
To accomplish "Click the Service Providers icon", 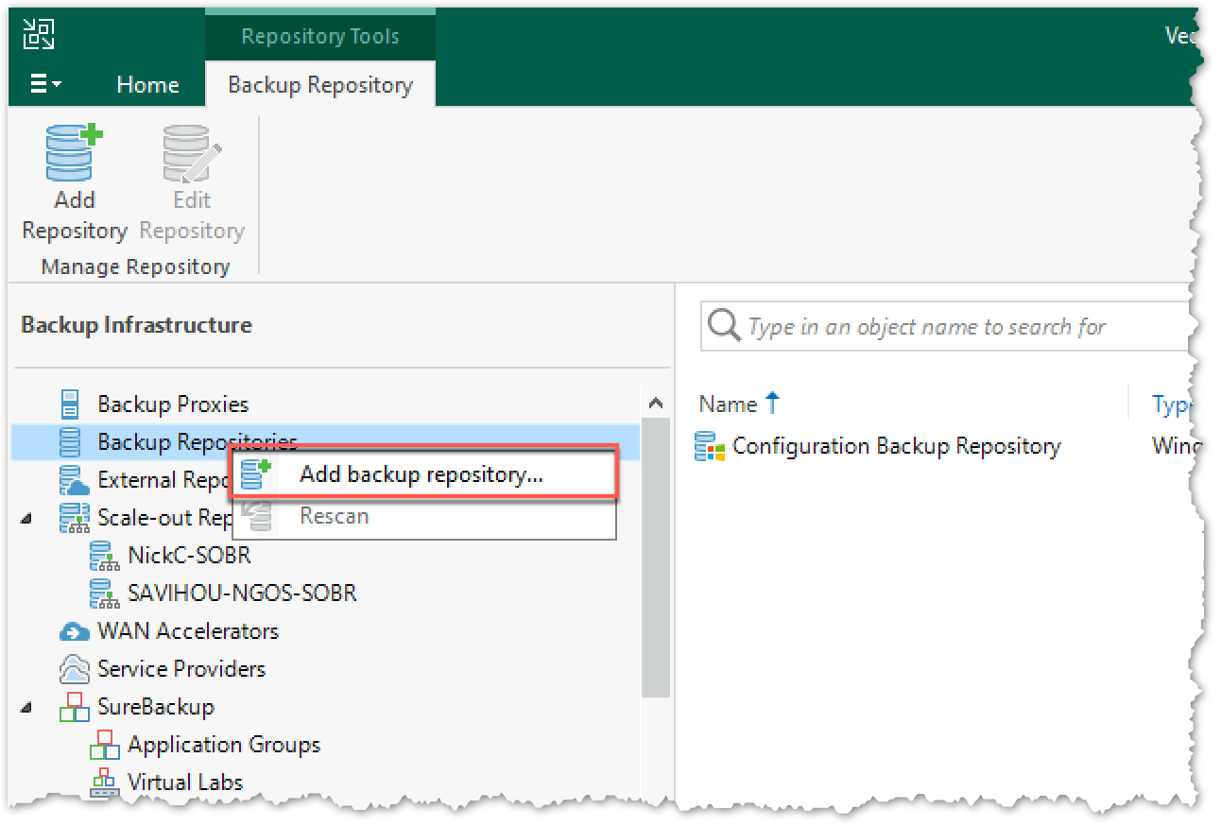I will [x=74, y=669].
